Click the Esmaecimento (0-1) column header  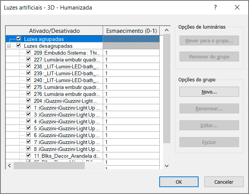pos(131,31)
